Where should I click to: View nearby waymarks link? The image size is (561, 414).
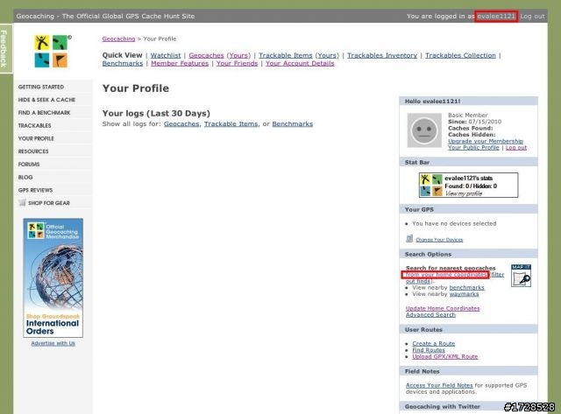point(464,294)
